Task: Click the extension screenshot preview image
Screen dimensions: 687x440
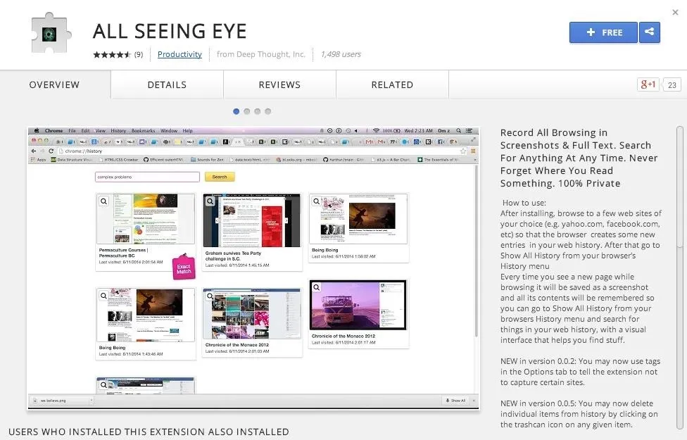Action: pos(253,268)
